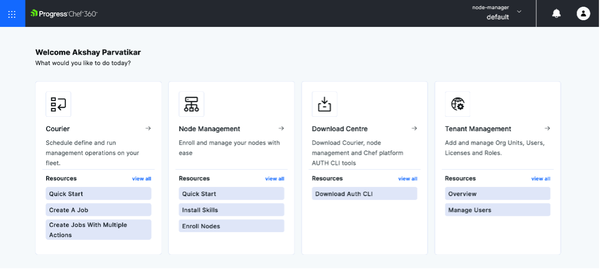Image resolution: width=601 pixels, height=270 pixels.
Task: Click the Progress Chef 360 logo
Action: (64, 13)
